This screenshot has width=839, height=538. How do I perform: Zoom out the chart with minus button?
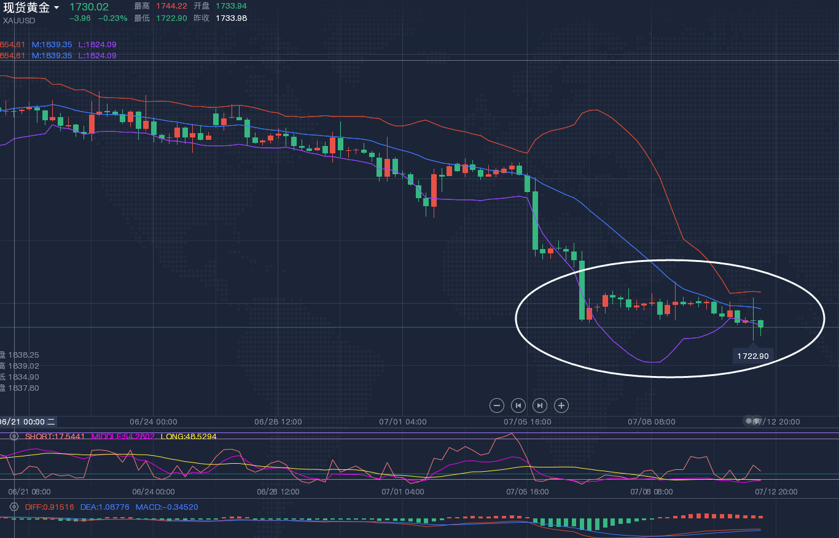497,405
